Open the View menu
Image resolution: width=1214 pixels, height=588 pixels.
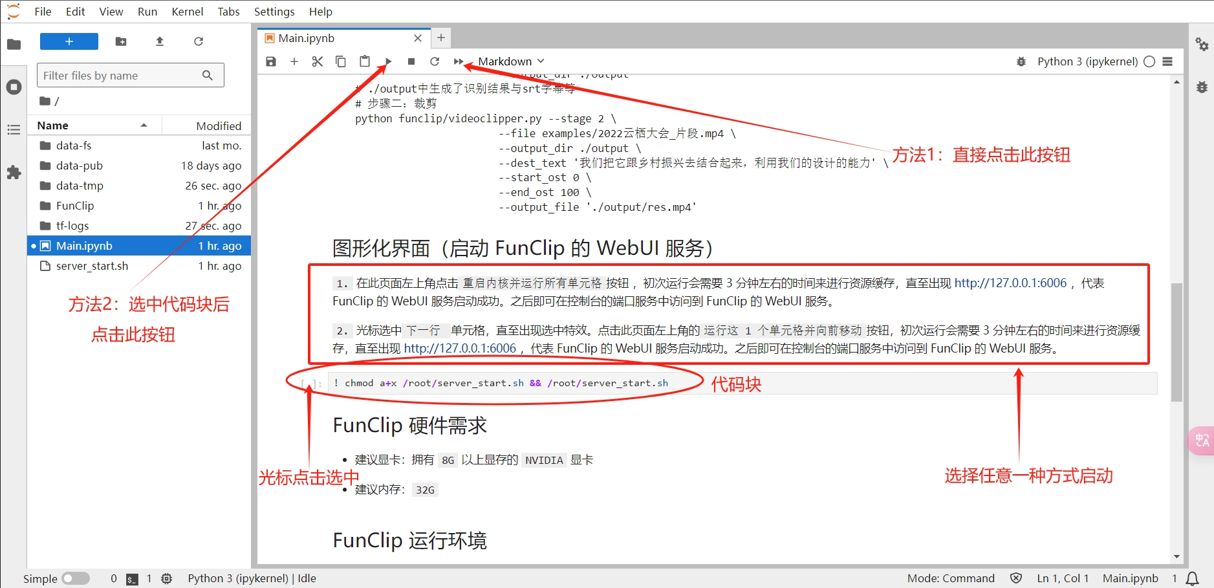(x=111, y=12)
